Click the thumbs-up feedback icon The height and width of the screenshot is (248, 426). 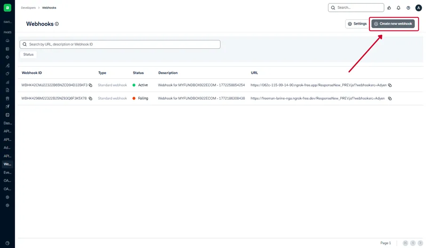[389, 8]
